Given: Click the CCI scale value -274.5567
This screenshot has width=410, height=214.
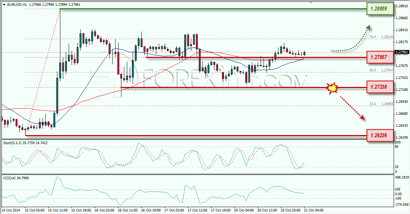Looking at the screenshot, I should pos(402,205).
